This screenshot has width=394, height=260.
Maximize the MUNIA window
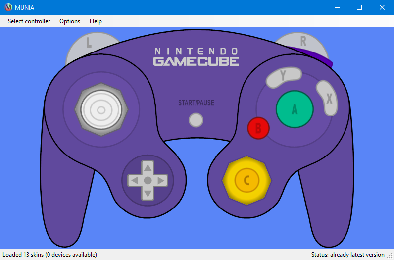coord(359,7)
